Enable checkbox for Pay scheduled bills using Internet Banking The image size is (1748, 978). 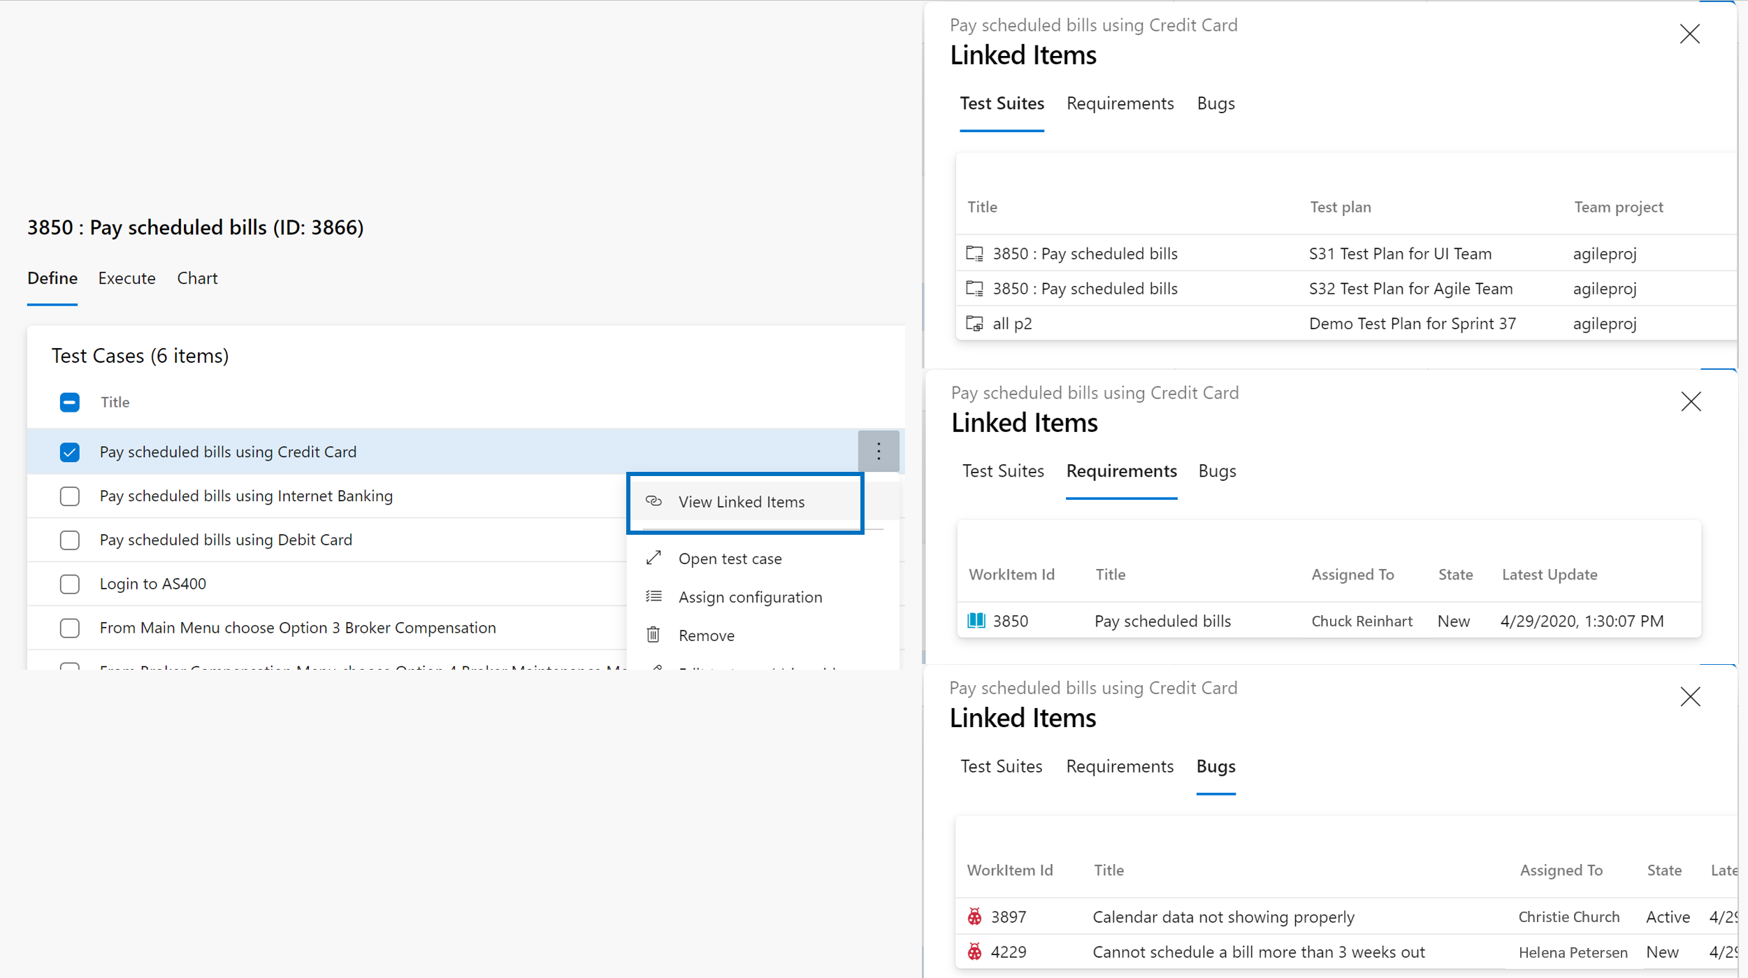click(x=68, y=495)
